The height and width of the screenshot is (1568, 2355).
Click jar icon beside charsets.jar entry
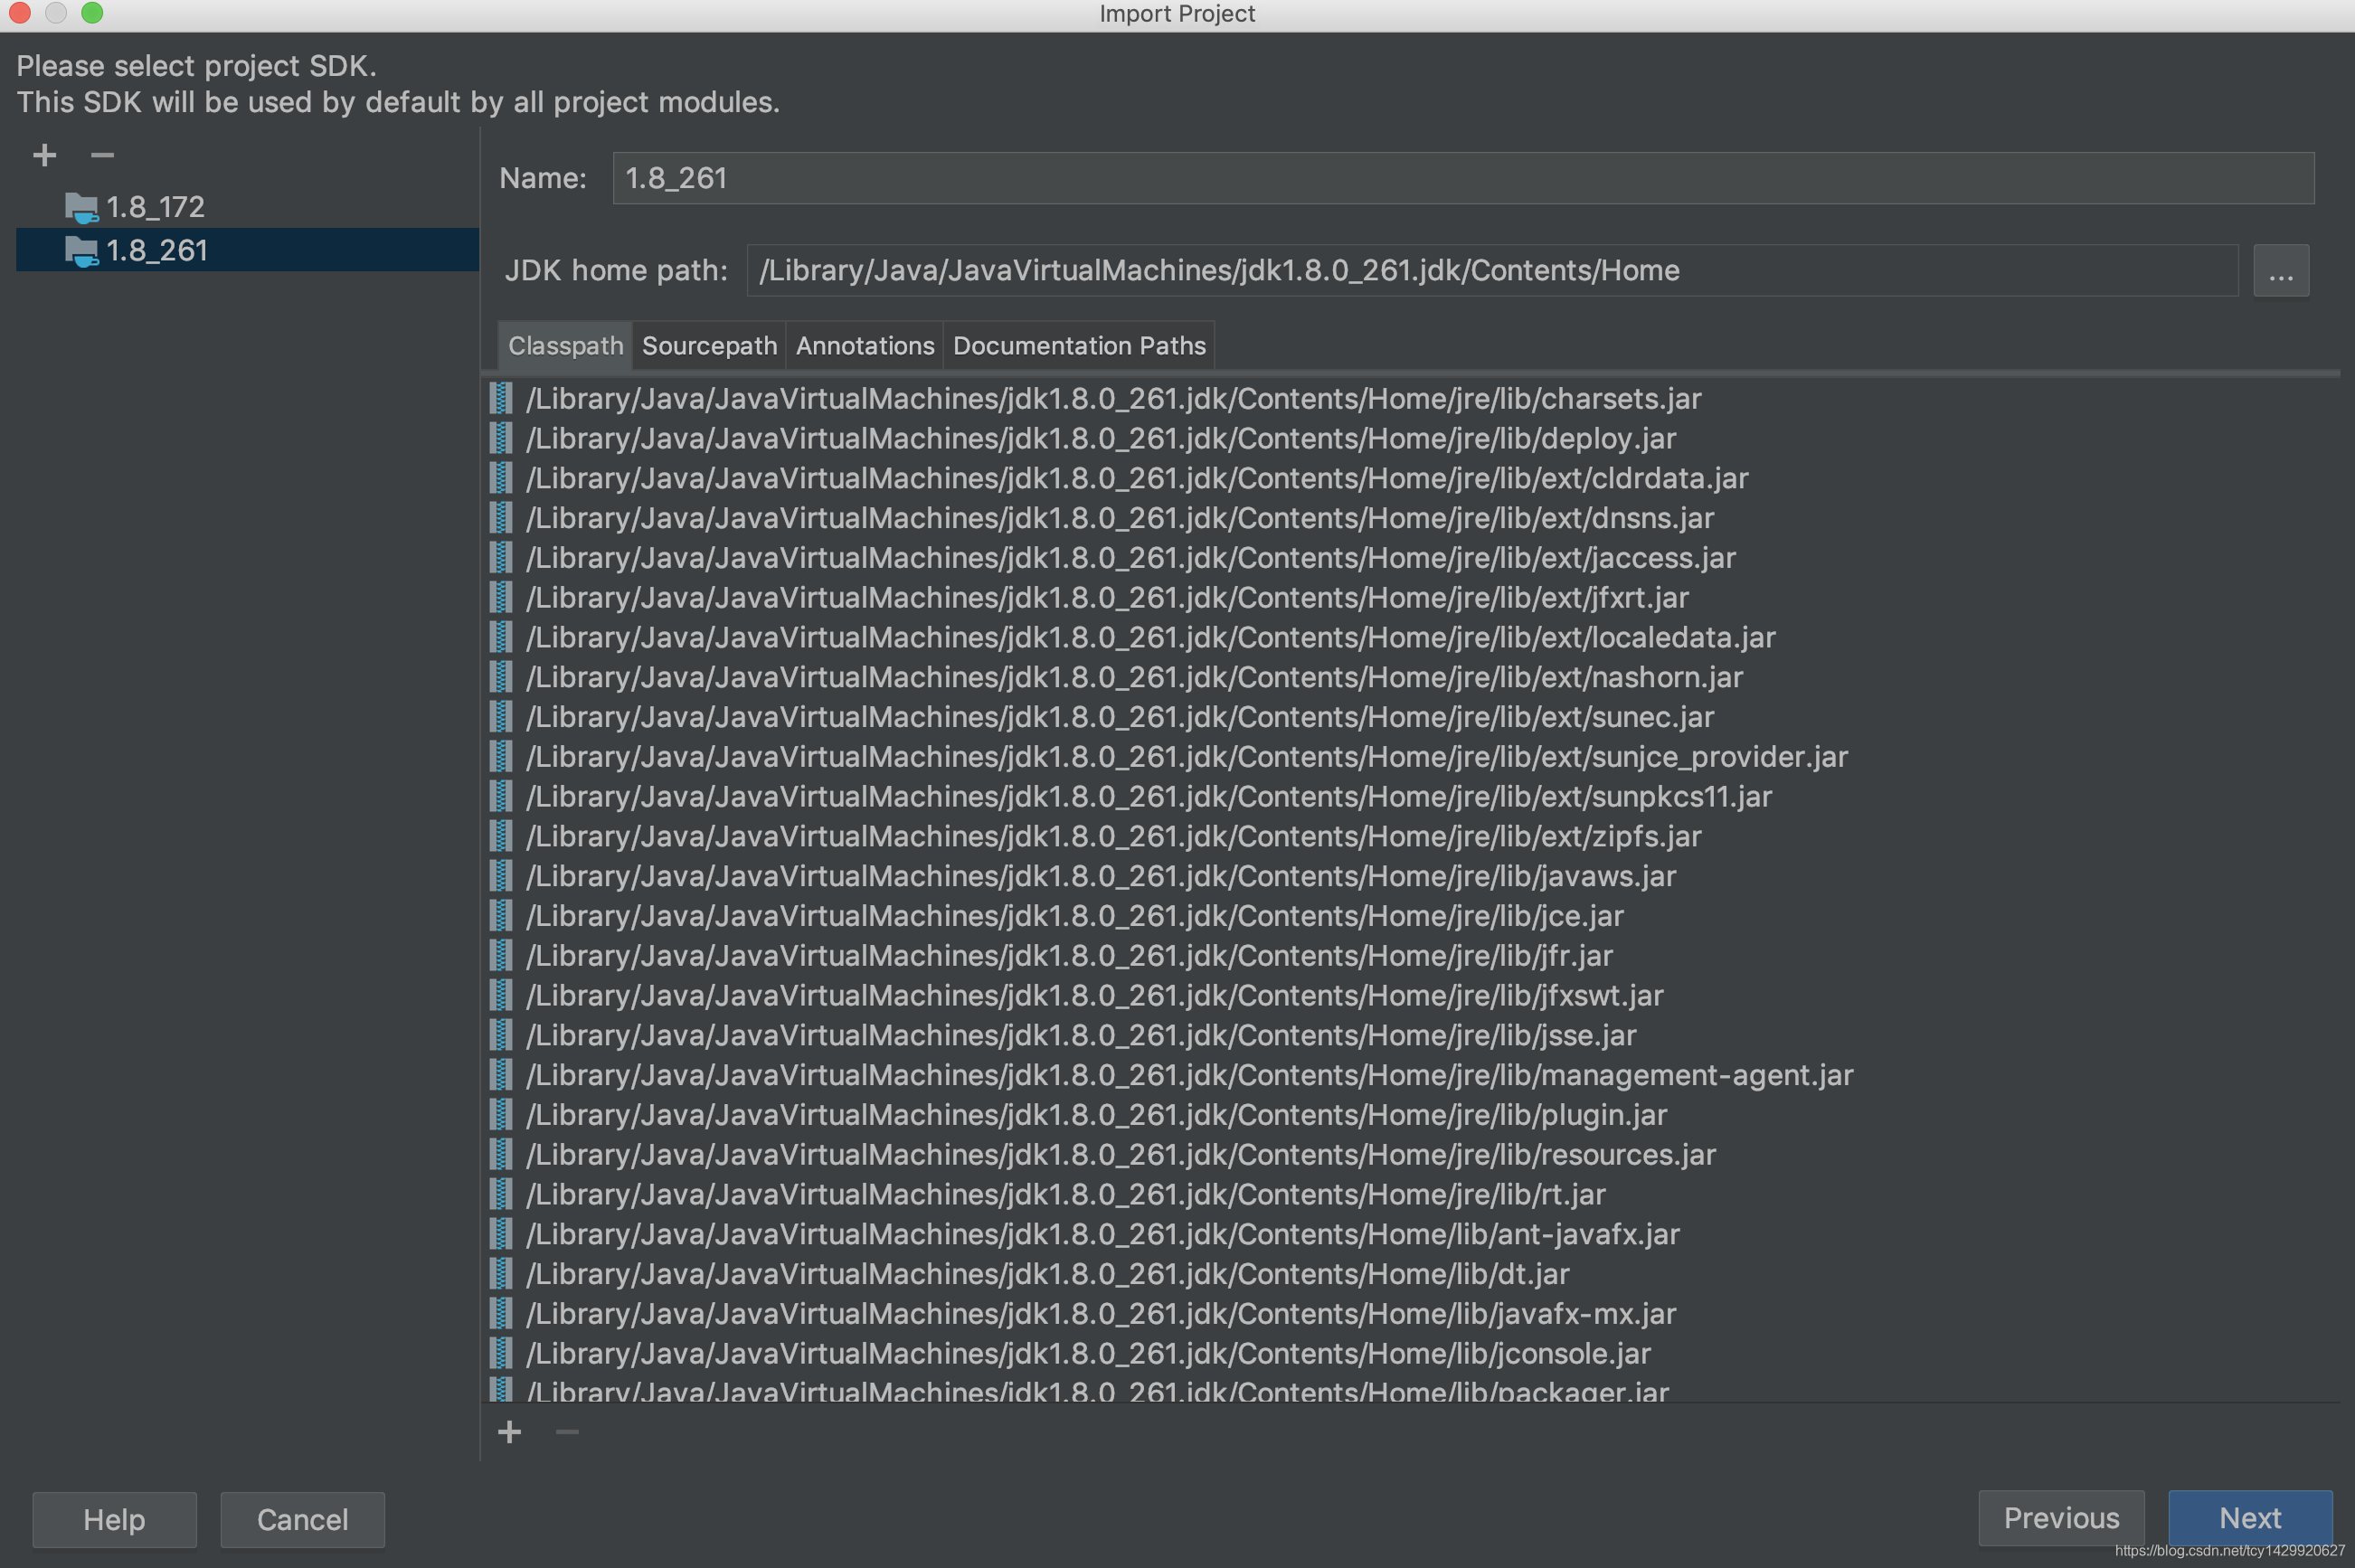coord(501,399)
